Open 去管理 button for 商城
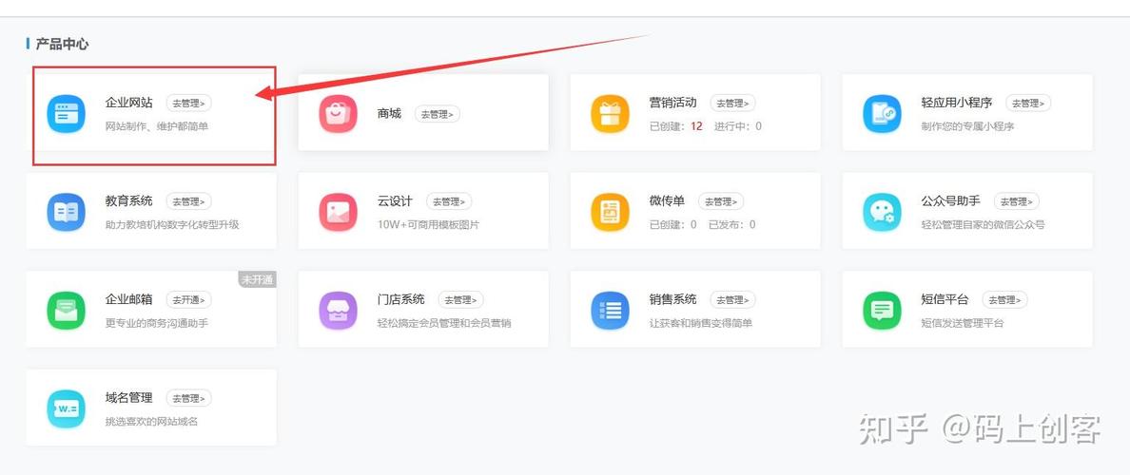The image size is (1130, 475). (438, 114)
